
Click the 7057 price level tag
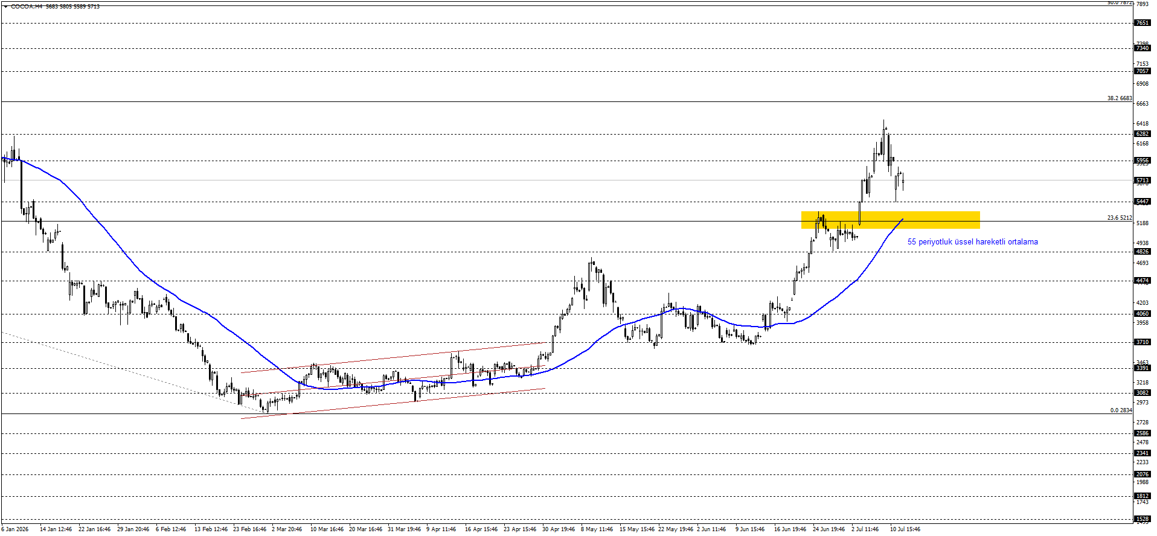pos(1143,71)
